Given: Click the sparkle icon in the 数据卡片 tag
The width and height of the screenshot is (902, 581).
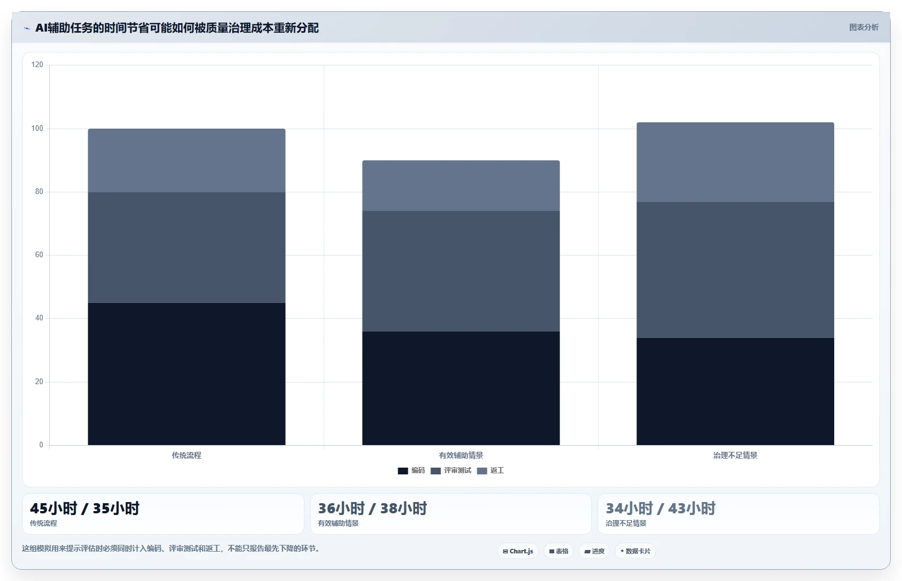Looking at the screenshot, I should pyautogui.click(x=622, y=551).
